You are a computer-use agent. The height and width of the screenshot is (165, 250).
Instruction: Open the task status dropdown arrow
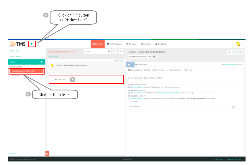[x=132, y=65]
